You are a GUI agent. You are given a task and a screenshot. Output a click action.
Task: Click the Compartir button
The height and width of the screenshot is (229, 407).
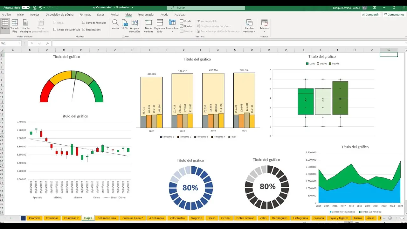370,14
